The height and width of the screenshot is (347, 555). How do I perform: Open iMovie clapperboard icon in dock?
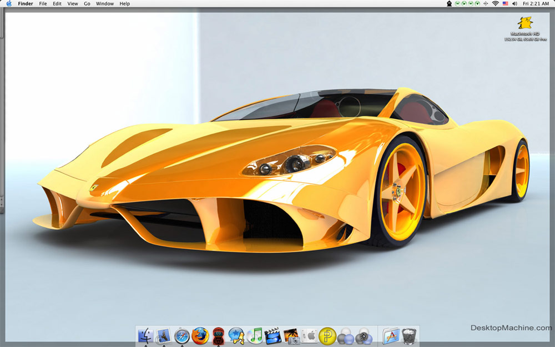tap(273, 335)
